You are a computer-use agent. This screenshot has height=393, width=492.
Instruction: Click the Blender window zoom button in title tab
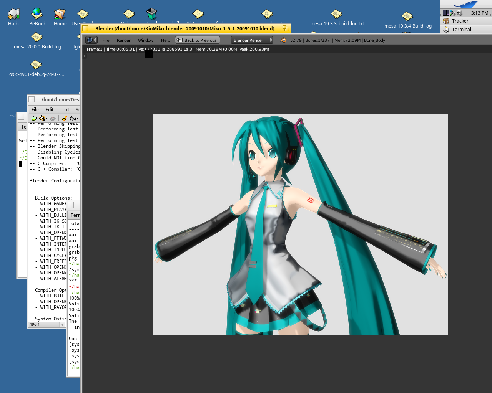click(286, 28)
